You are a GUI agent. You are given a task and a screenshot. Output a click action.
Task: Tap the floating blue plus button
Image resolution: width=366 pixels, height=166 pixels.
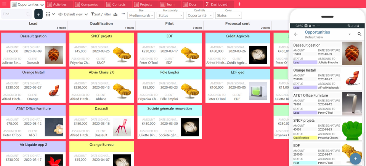click(355, 158)
